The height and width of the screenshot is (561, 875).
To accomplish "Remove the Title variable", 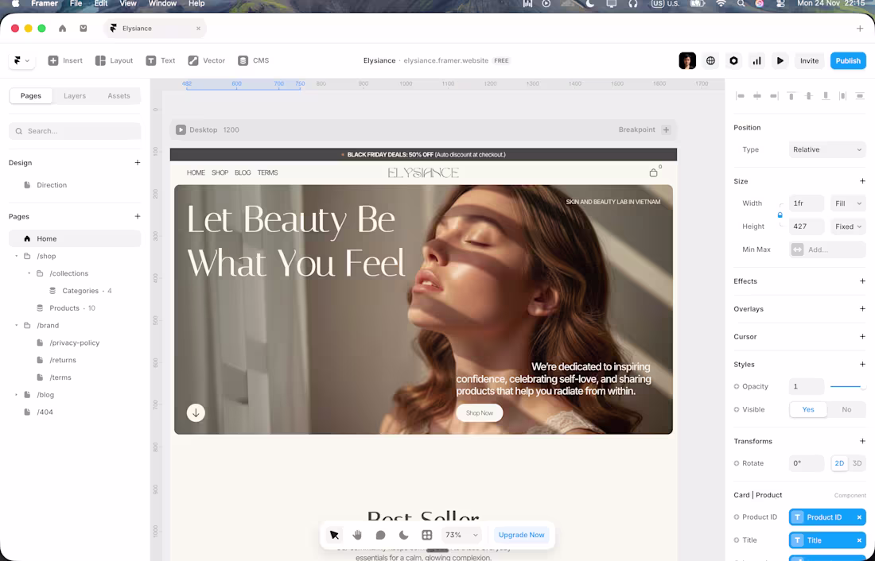I will (859, 540).
